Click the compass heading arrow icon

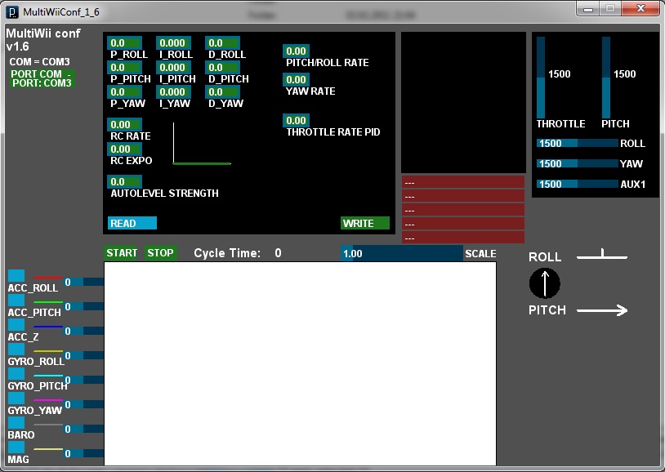point(545,283)
